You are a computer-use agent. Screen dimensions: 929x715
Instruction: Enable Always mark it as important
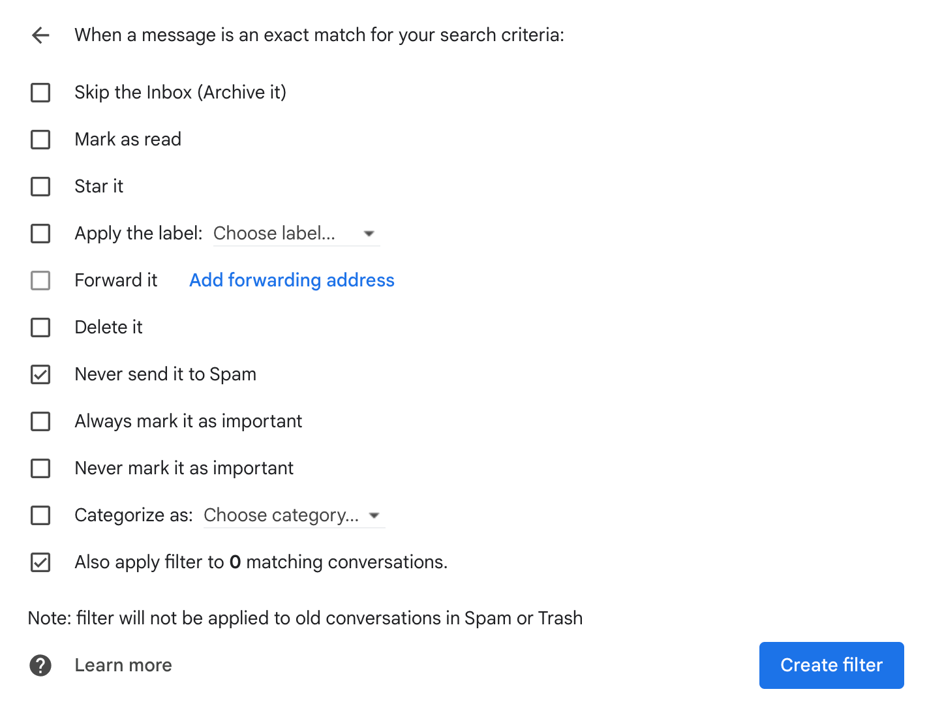[x=40, y=421]
